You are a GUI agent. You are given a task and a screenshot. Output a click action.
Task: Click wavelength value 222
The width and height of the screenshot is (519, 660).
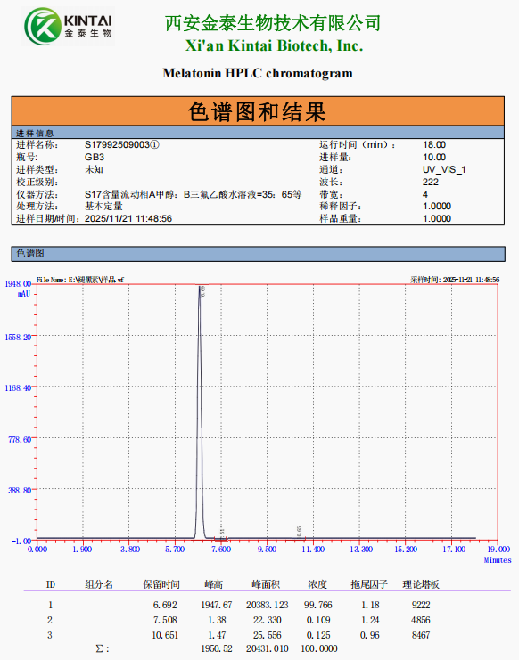(431, 183)
